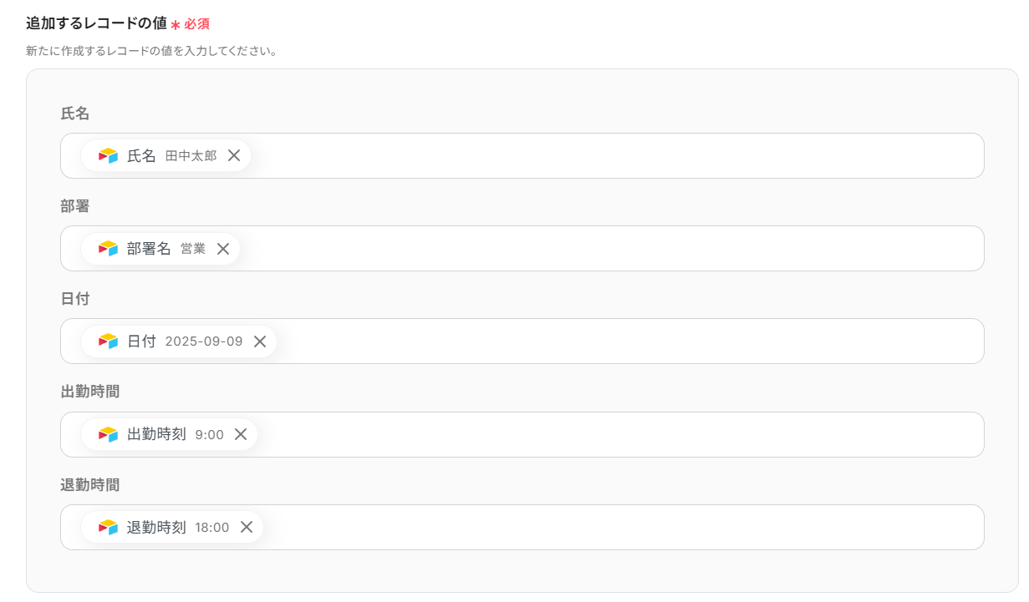Focus the 退勤時間 input field

[585, 527]
